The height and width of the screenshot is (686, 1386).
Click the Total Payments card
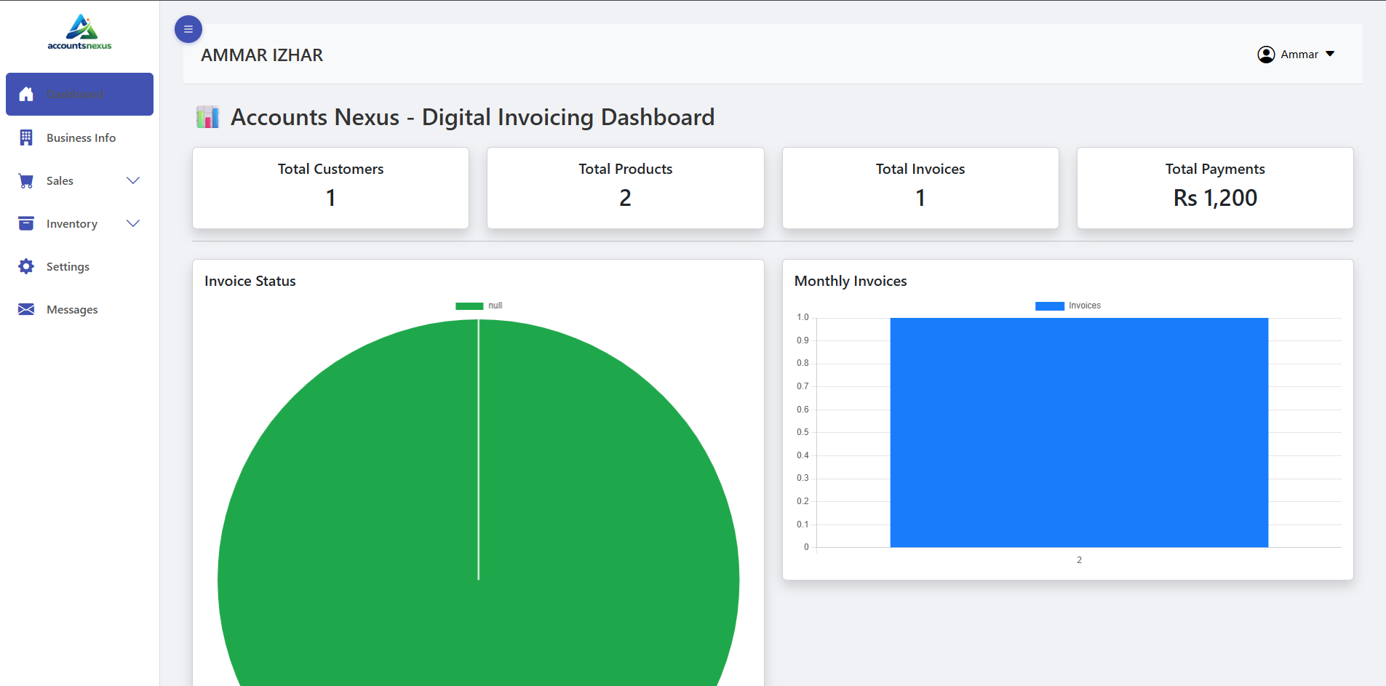1215,188
